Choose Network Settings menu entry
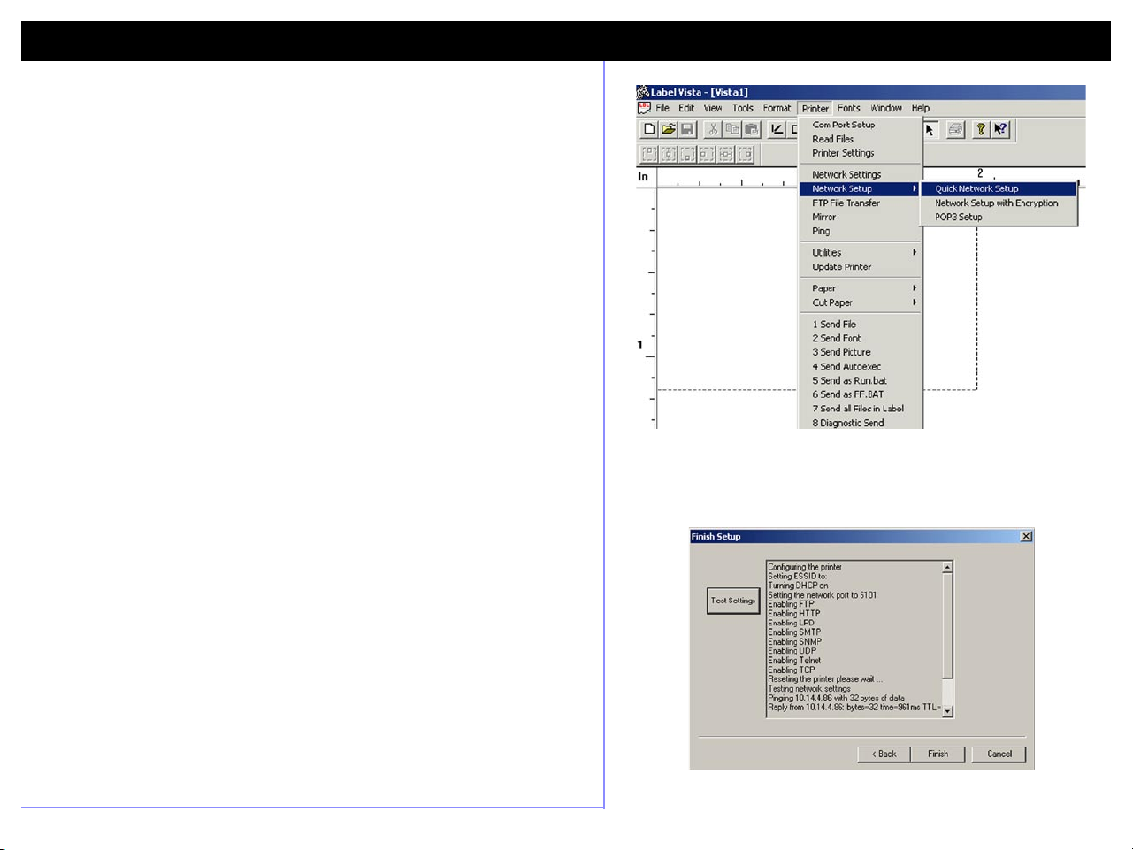The width and height of the screenshot is (1133, 850). pos(860,174)
